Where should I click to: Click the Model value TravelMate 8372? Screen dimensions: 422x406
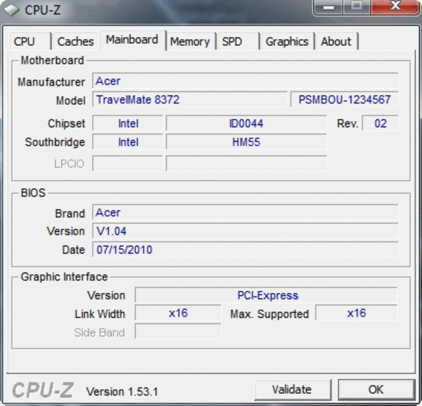(x=190, y=99)
